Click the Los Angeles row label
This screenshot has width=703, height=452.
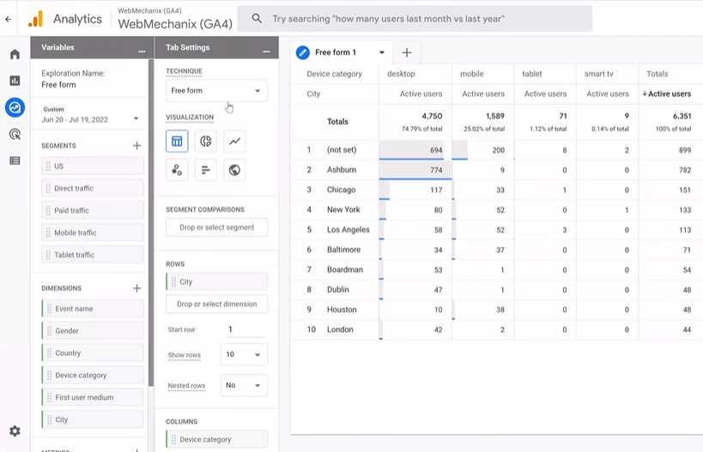348,230
